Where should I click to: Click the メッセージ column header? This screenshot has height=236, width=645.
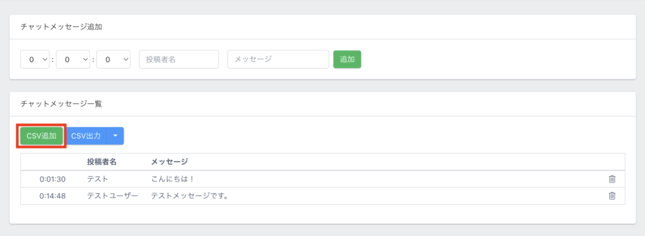coord(169,162)
